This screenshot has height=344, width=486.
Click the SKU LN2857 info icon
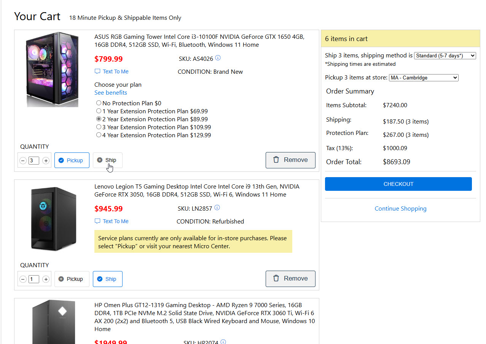(217, 208)
